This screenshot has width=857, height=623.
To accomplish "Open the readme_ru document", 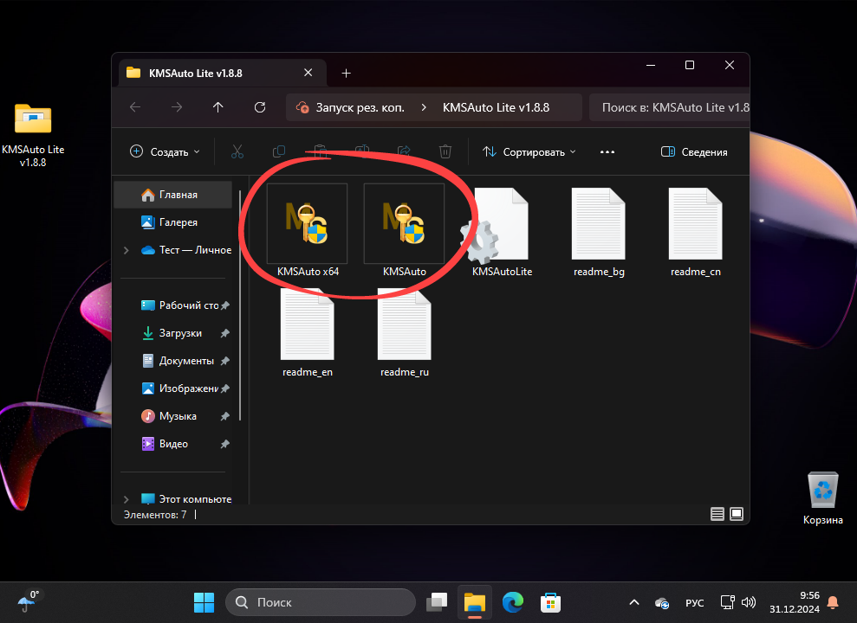I will pyautogui.click(x=404, y=324).
